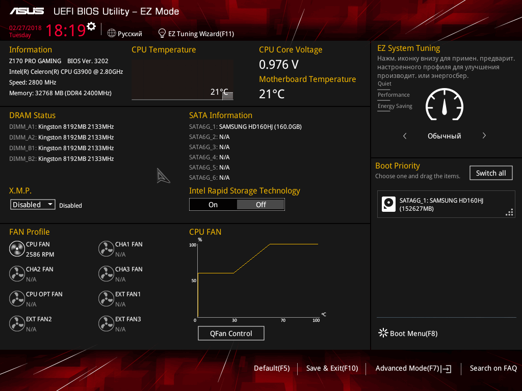Select SATA6G_1 SAMSUNG HD160HJ boot item
Image resolution: width=522 pixels, height=391 pixels.
tap(446, 204)
